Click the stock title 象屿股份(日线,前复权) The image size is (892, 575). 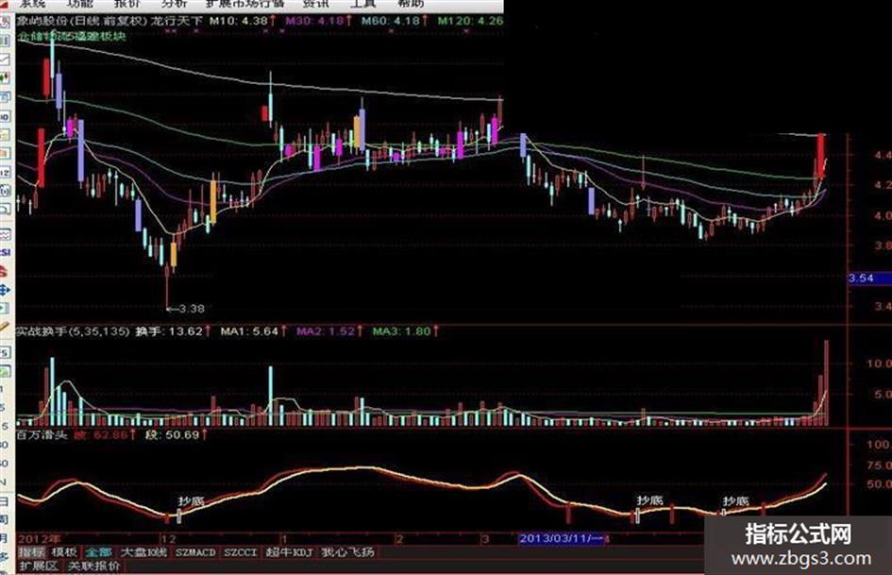[81, 21]
